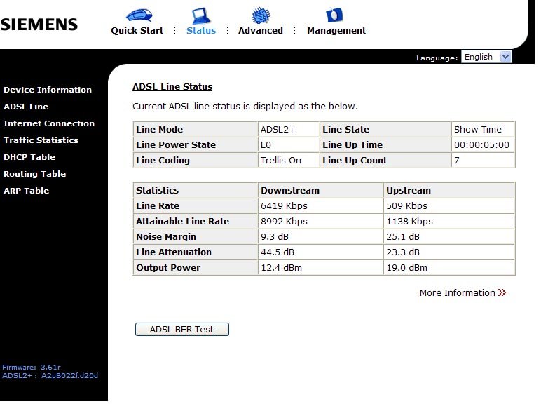This screenshot has width=548, height=418.
Task: Click attainable upstream rate 1138 Kbps
Action: (410, 222)
